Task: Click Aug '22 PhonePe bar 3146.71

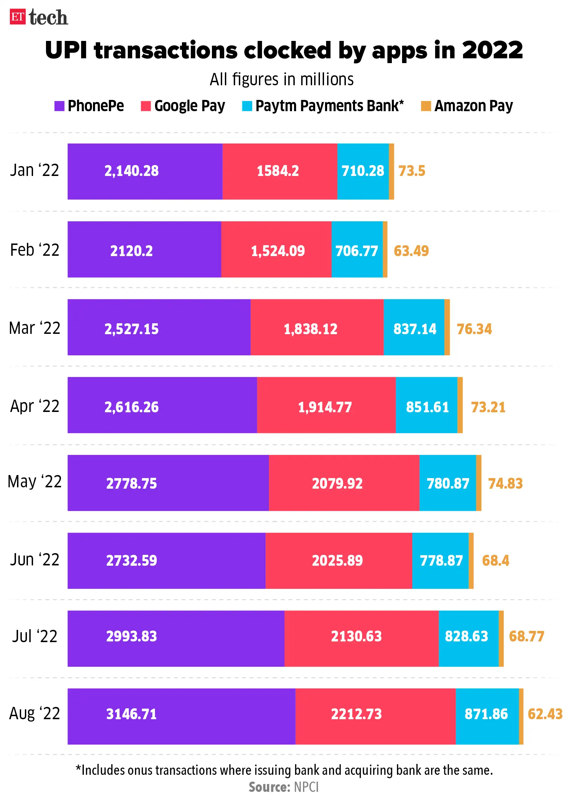Action: coord(181,714)
